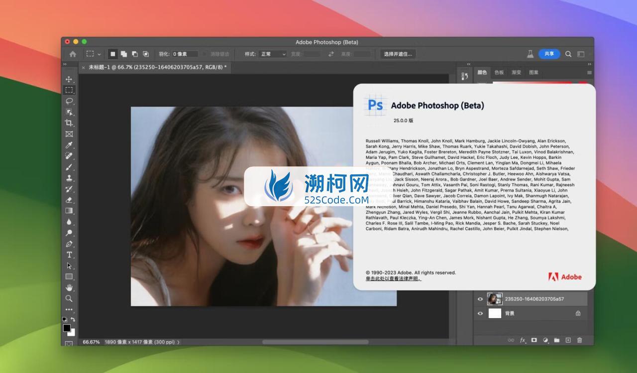Switch to the 渐变 tab
The width and height of the screenshot is (637, 373).
517,72
